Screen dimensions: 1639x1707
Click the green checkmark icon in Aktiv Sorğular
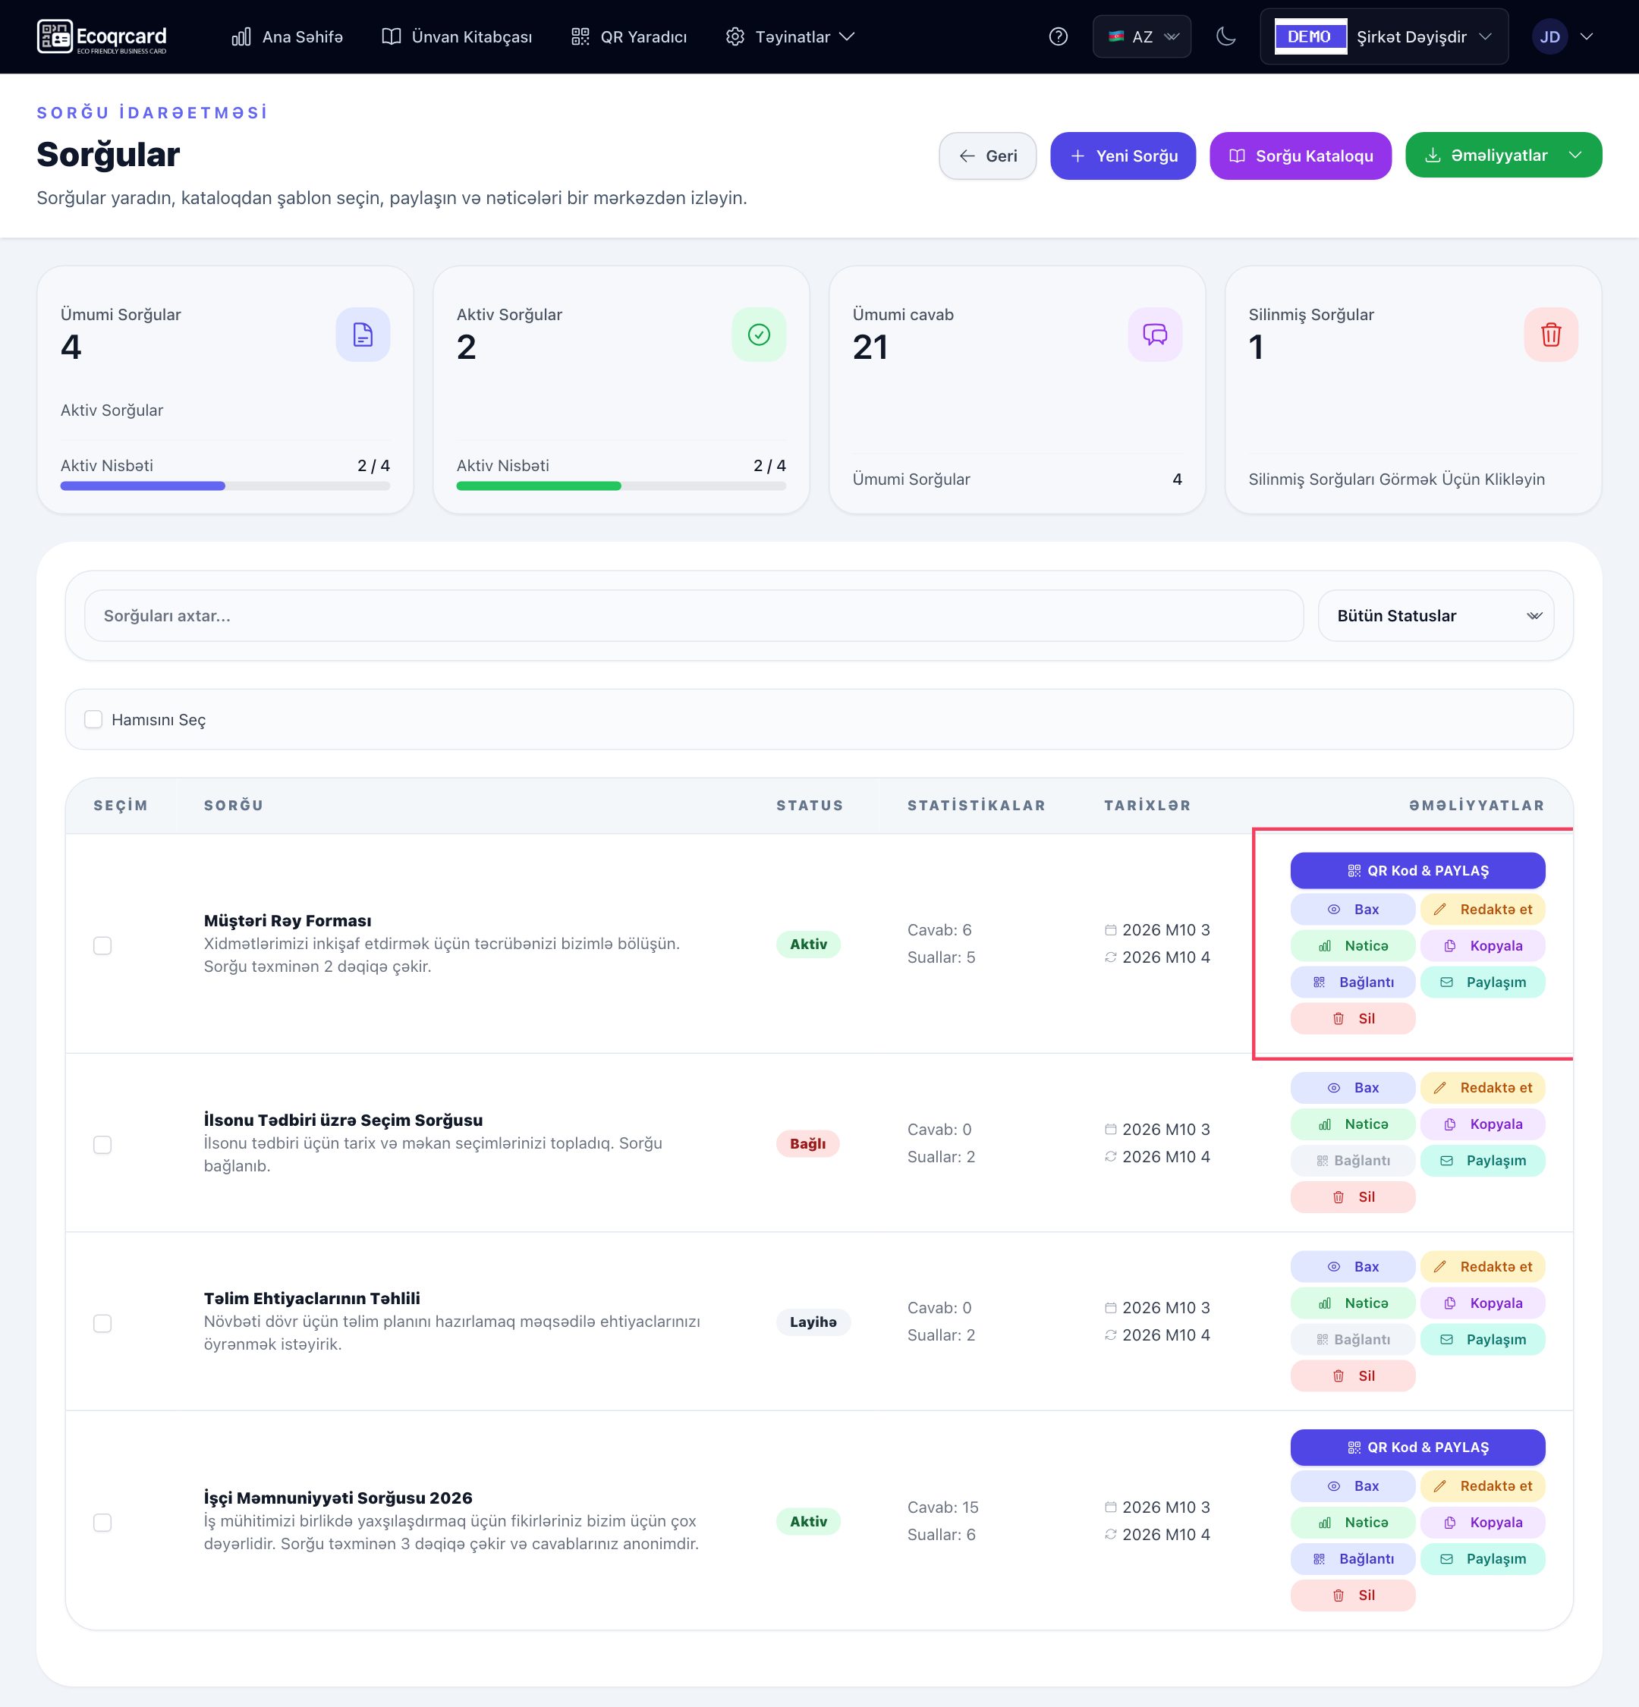pyautogui.click(x=759, y=335)
